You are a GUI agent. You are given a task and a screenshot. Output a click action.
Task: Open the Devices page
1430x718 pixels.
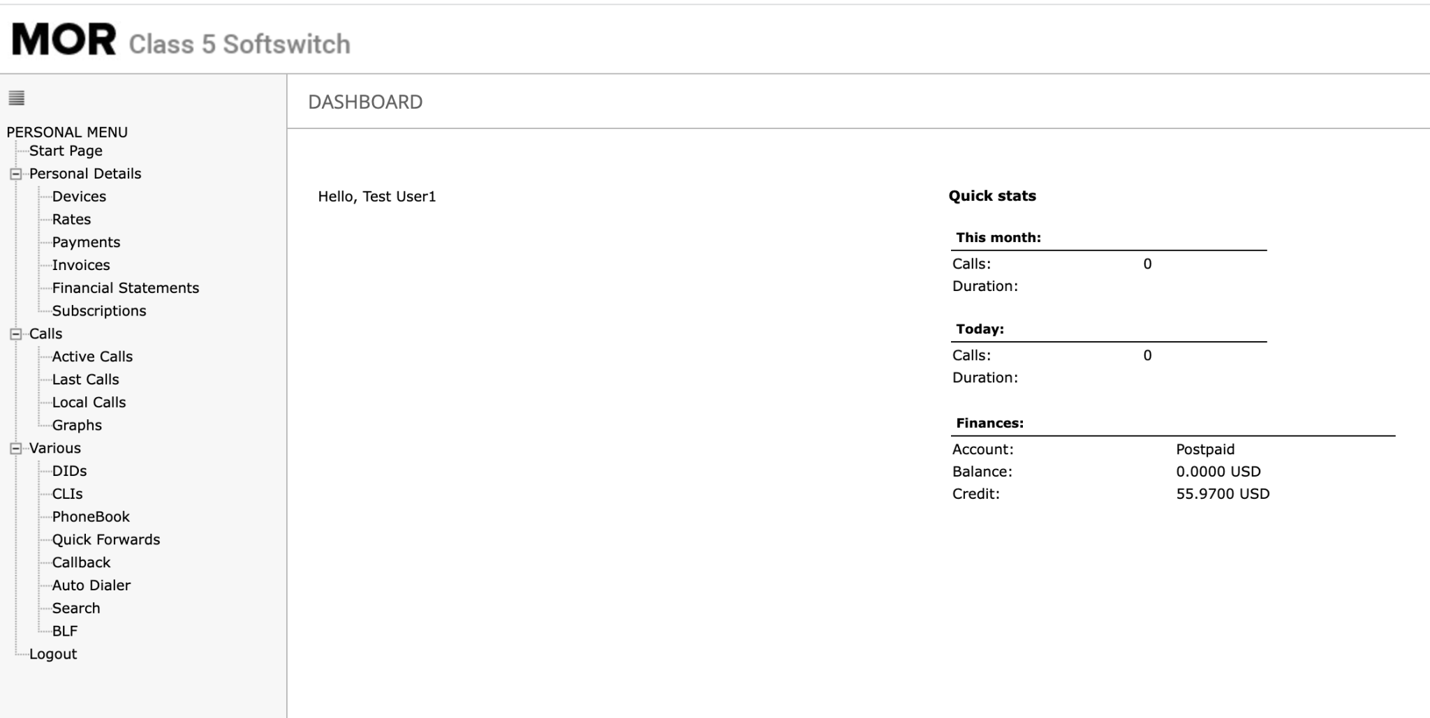pyautogui.click(x=79, y=196)
